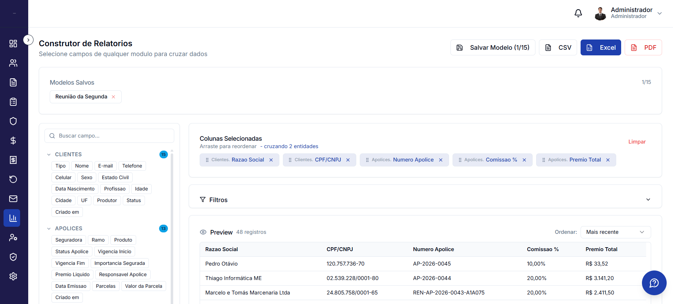Open the dashboard grid icon in sidebar

click(13, 43)
